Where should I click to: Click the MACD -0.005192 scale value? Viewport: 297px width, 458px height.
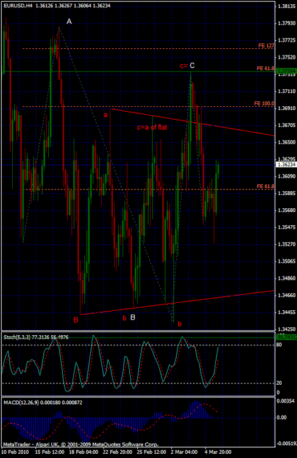[x=286, y=444]
